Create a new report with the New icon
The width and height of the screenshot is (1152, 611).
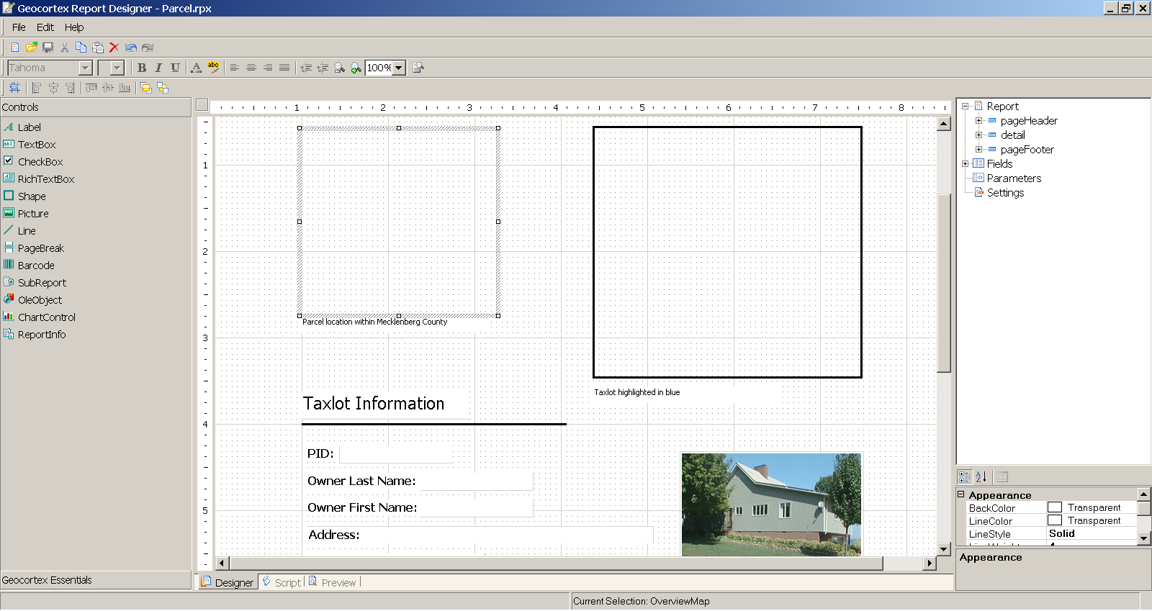[14, 47]
